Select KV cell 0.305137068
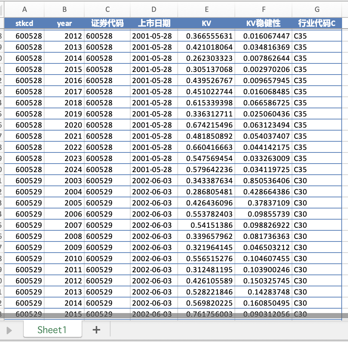The width and height of the screenshot is (348, 342). (206, 69)
